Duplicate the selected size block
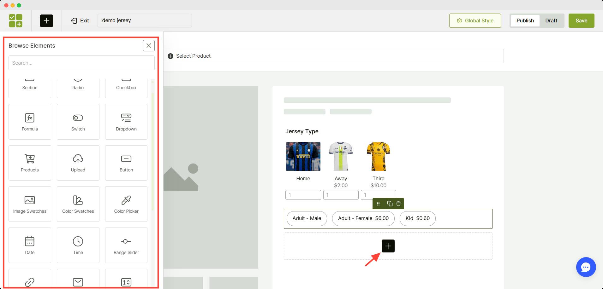Screen dimensions: 603x289 tap(390, 204)
